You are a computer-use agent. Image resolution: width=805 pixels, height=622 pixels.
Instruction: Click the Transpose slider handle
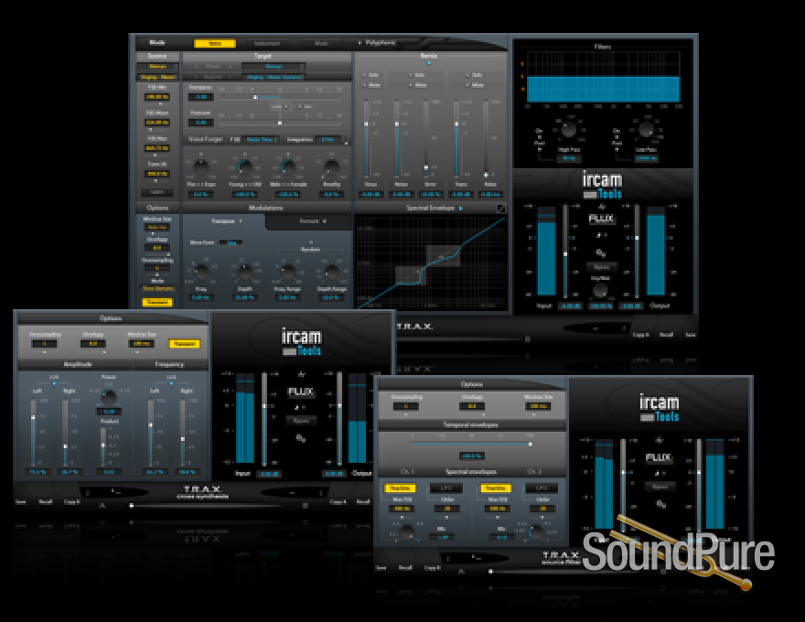click(254, 97)
